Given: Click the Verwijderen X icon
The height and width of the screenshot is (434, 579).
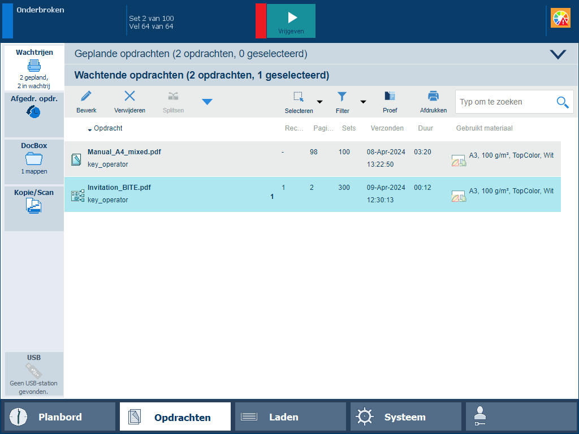Looking at the screenshot, I should point(129,96).
